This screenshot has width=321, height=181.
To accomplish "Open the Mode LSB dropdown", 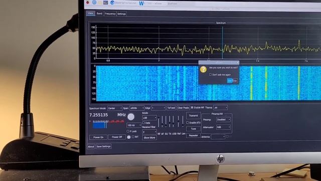I will [x=149, y=118].
